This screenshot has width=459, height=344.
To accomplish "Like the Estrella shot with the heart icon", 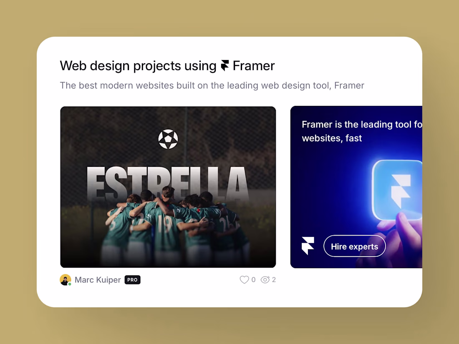I will pyautogui.click(x=244, y=280).
